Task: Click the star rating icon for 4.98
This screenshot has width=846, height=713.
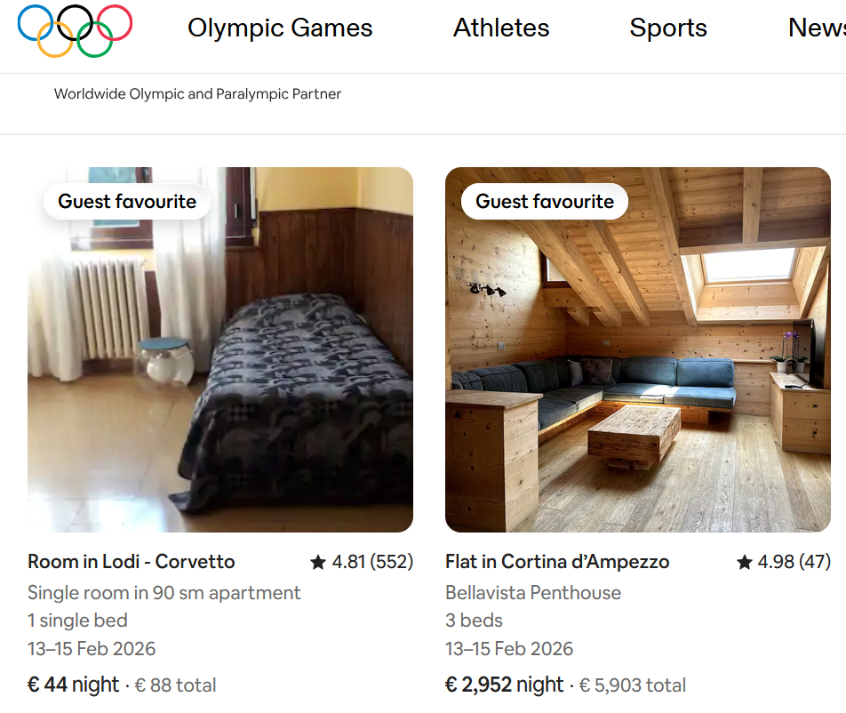Action: [x=745, y=562]
